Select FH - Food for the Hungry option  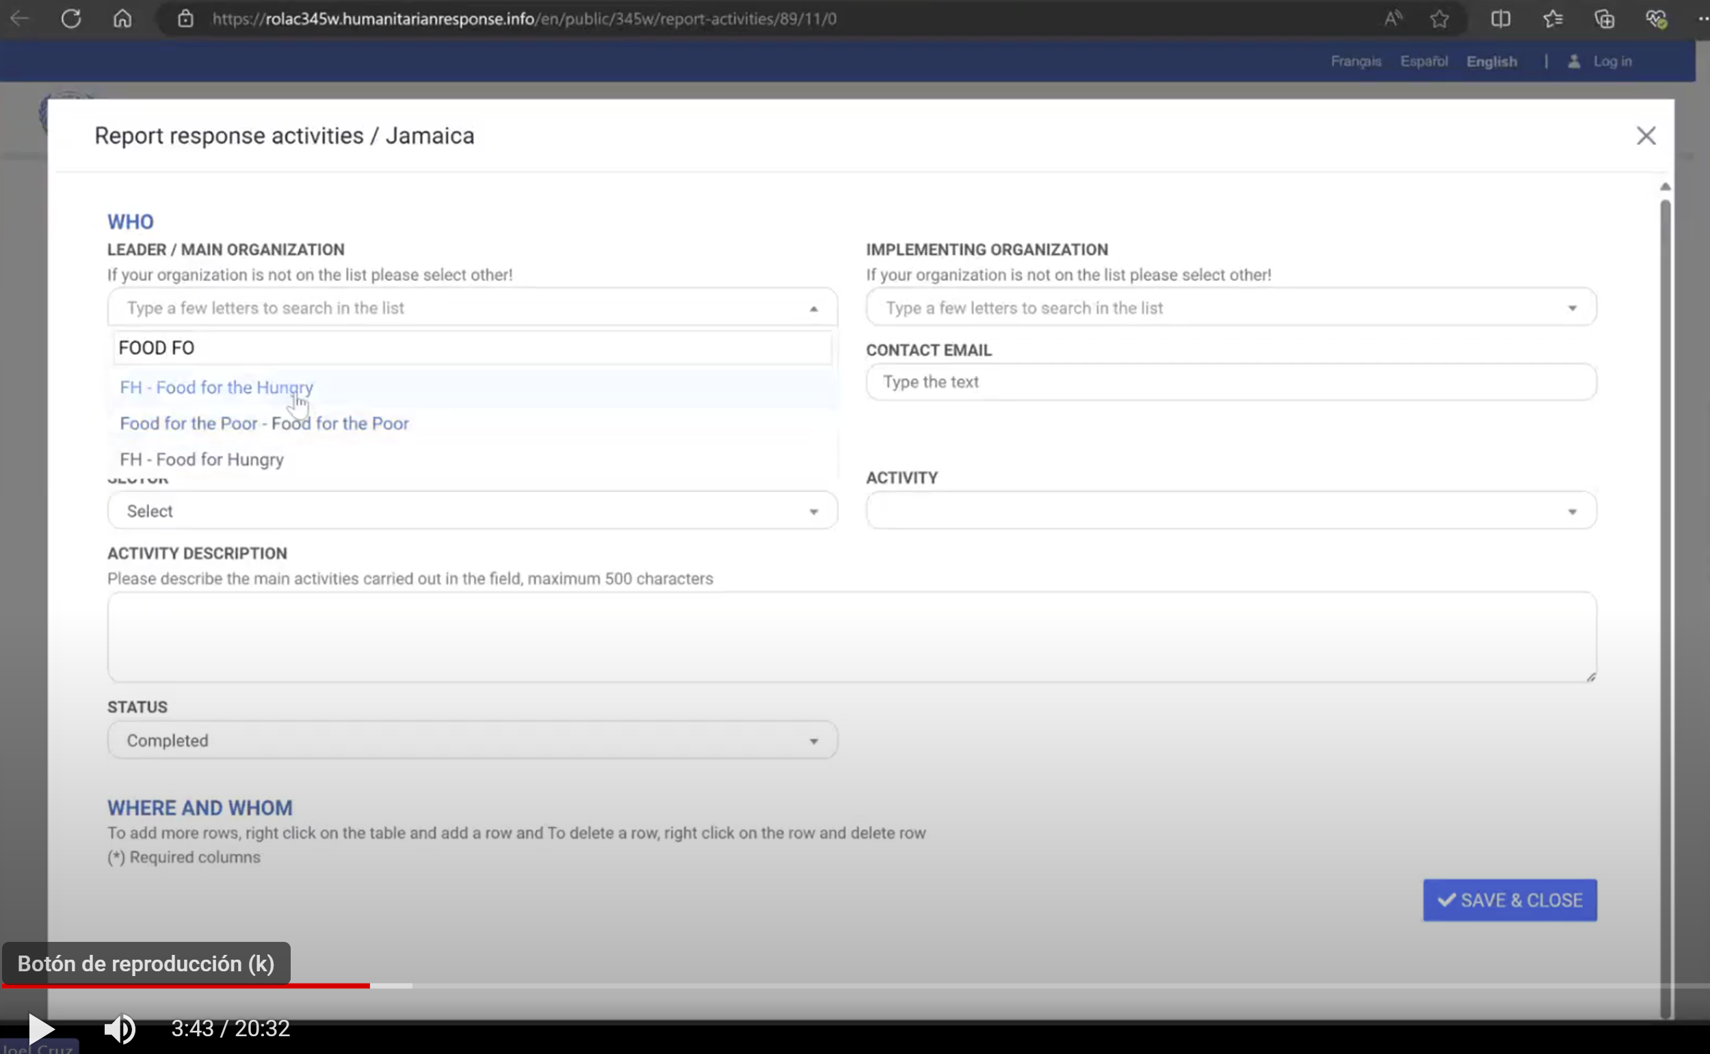(x=216, y=387)
